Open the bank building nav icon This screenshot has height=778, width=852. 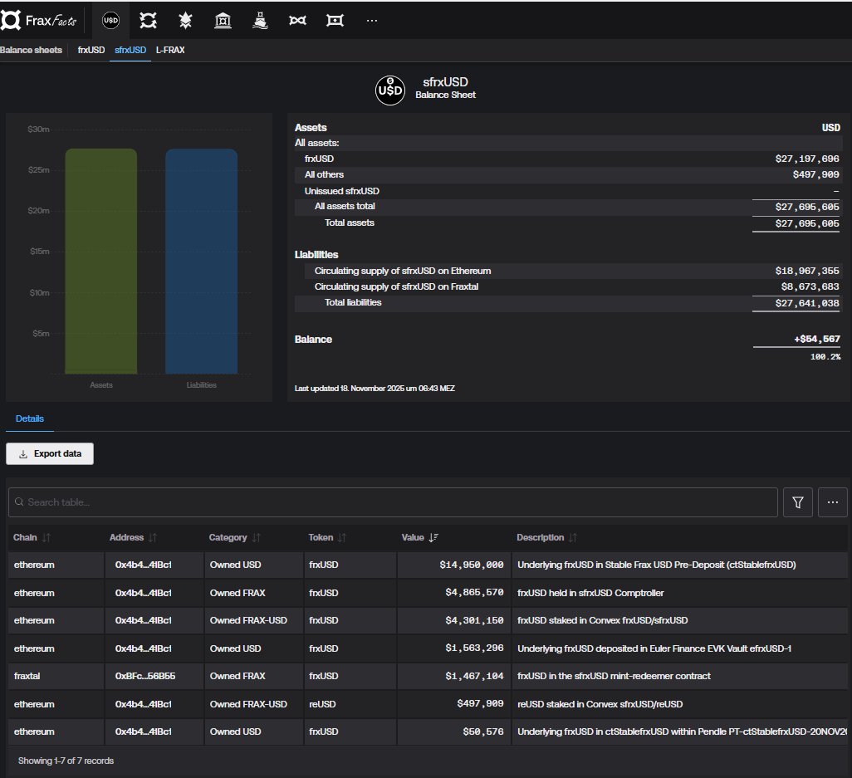(x=223, y=21)
